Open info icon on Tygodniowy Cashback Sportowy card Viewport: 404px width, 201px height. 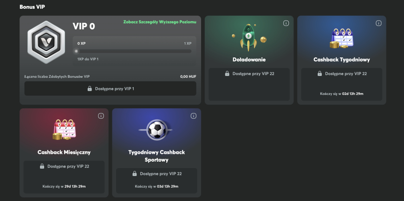click(x=194, y=116)
